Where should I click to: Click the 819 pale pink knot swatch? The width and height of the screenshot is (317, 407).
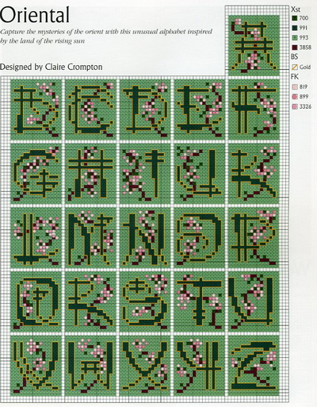[295, 87]
